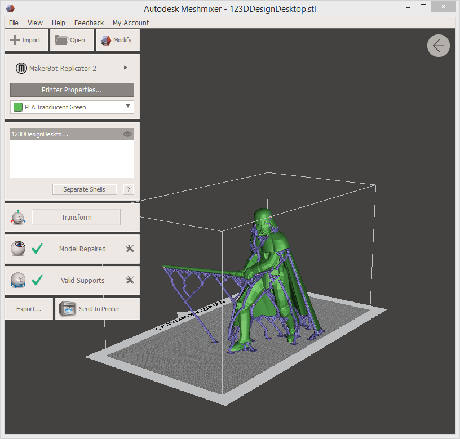The width and height of the screenshot is (460, 439).
Task: Click the Send to Printer icon
Action: point(68,309)
